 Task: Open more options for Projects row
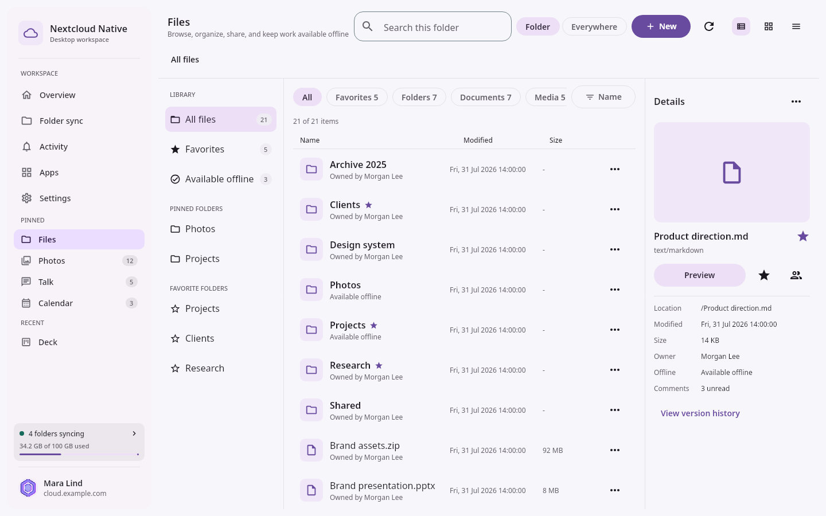click(615, 330)
